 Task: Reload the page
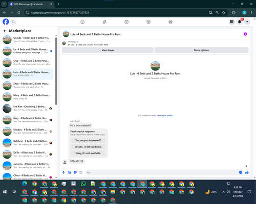(x=19, y=13)
